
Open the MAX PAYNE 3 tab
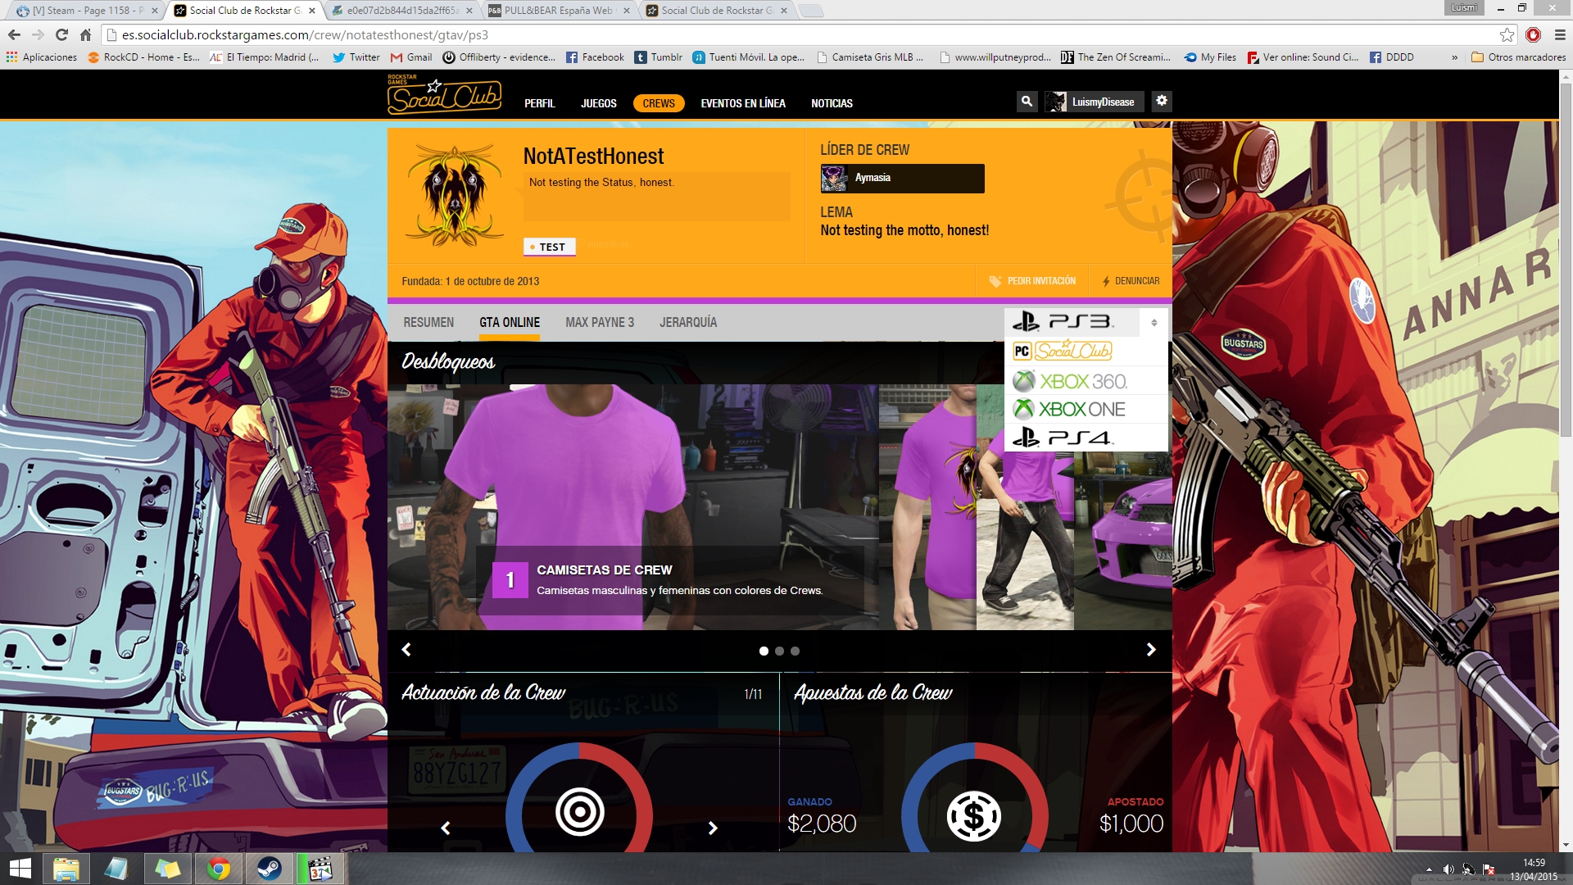pos(599,323)
